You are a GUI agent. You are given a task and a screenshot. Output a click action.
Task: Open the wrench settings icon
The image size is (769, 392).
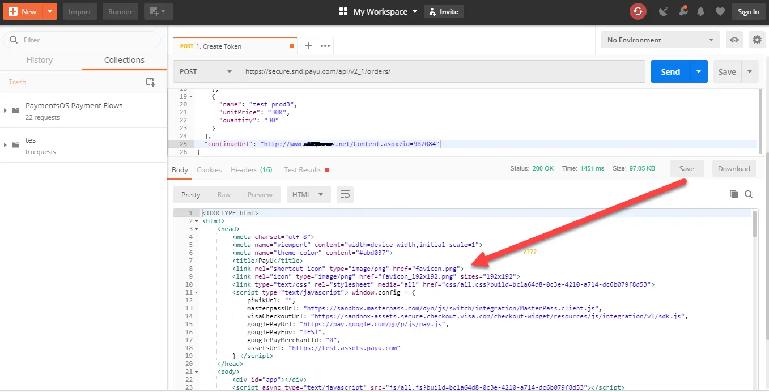[x=683, y=11]
